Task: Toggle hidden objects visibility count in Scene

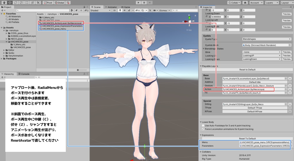Action: [x=138, y=11]
